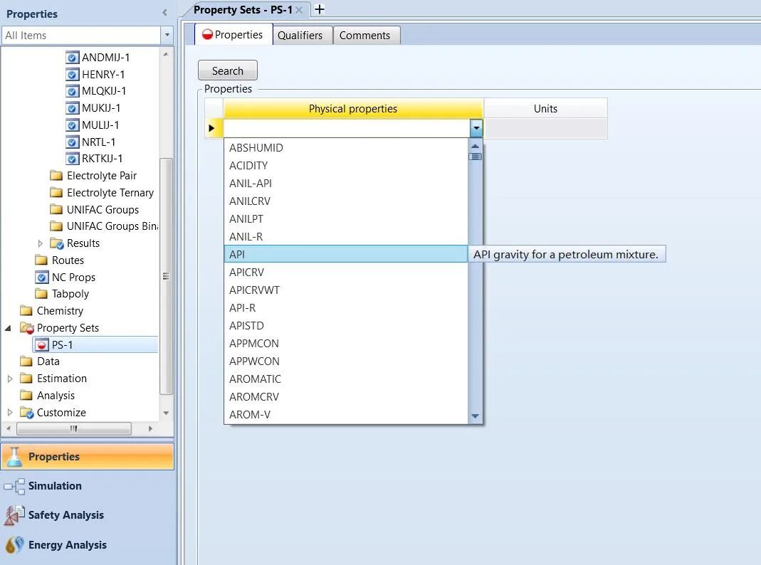Click the Electrolyte Ternary folder icon
Image resolution: width=761 pixels, height=565 pixels.
click(x=56, y=193)
